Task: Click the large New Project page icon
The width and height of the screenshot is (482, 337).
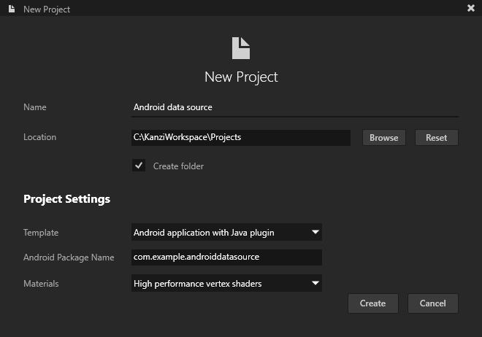Action: point(241,48)
